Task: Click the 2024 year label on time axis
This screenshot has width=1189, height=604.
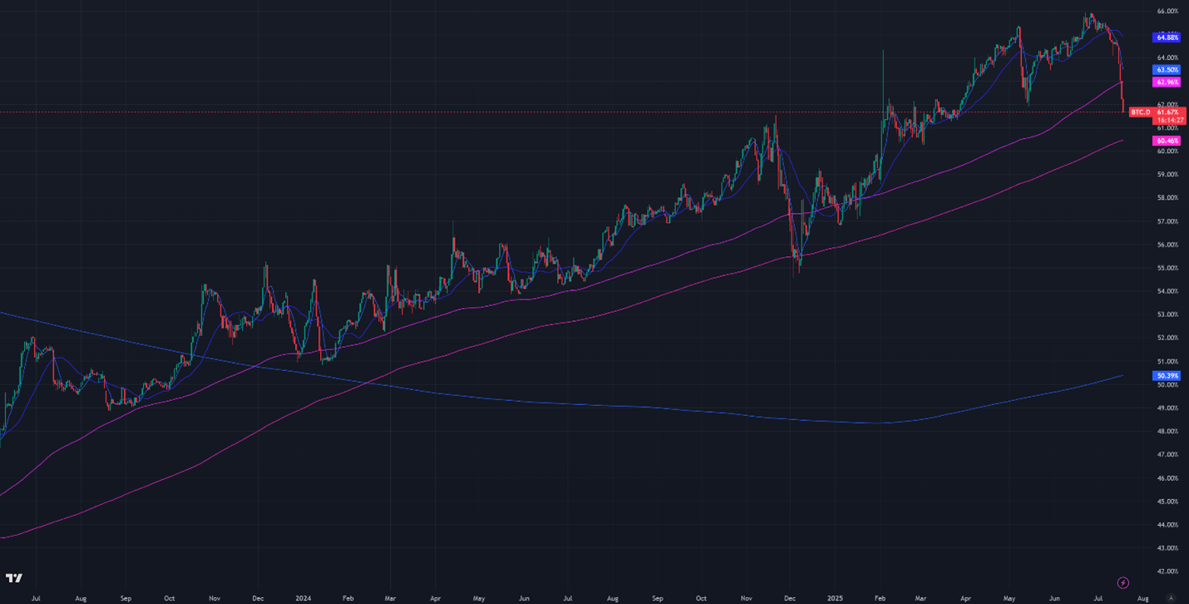Action: coord(303,597)
